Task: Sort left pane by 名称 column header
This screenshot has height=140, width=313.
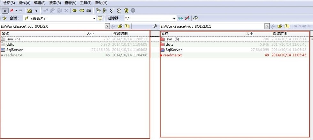Action: (43, 34)
